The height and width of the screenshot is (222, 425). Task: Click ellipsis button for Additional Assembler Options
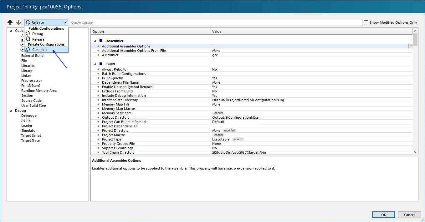410,46
